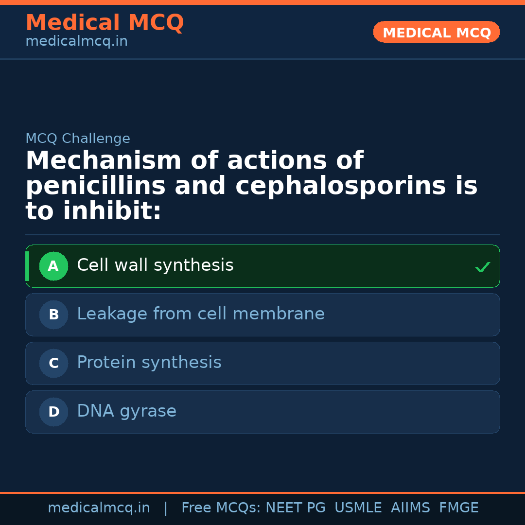Click the "MCQ Challenge" label
525x525 pixels.
(x=78, y=139)
